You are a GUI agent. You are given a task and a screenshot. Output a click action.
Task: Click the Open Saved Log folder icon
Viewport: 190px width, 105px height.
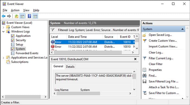click(144, 35)
